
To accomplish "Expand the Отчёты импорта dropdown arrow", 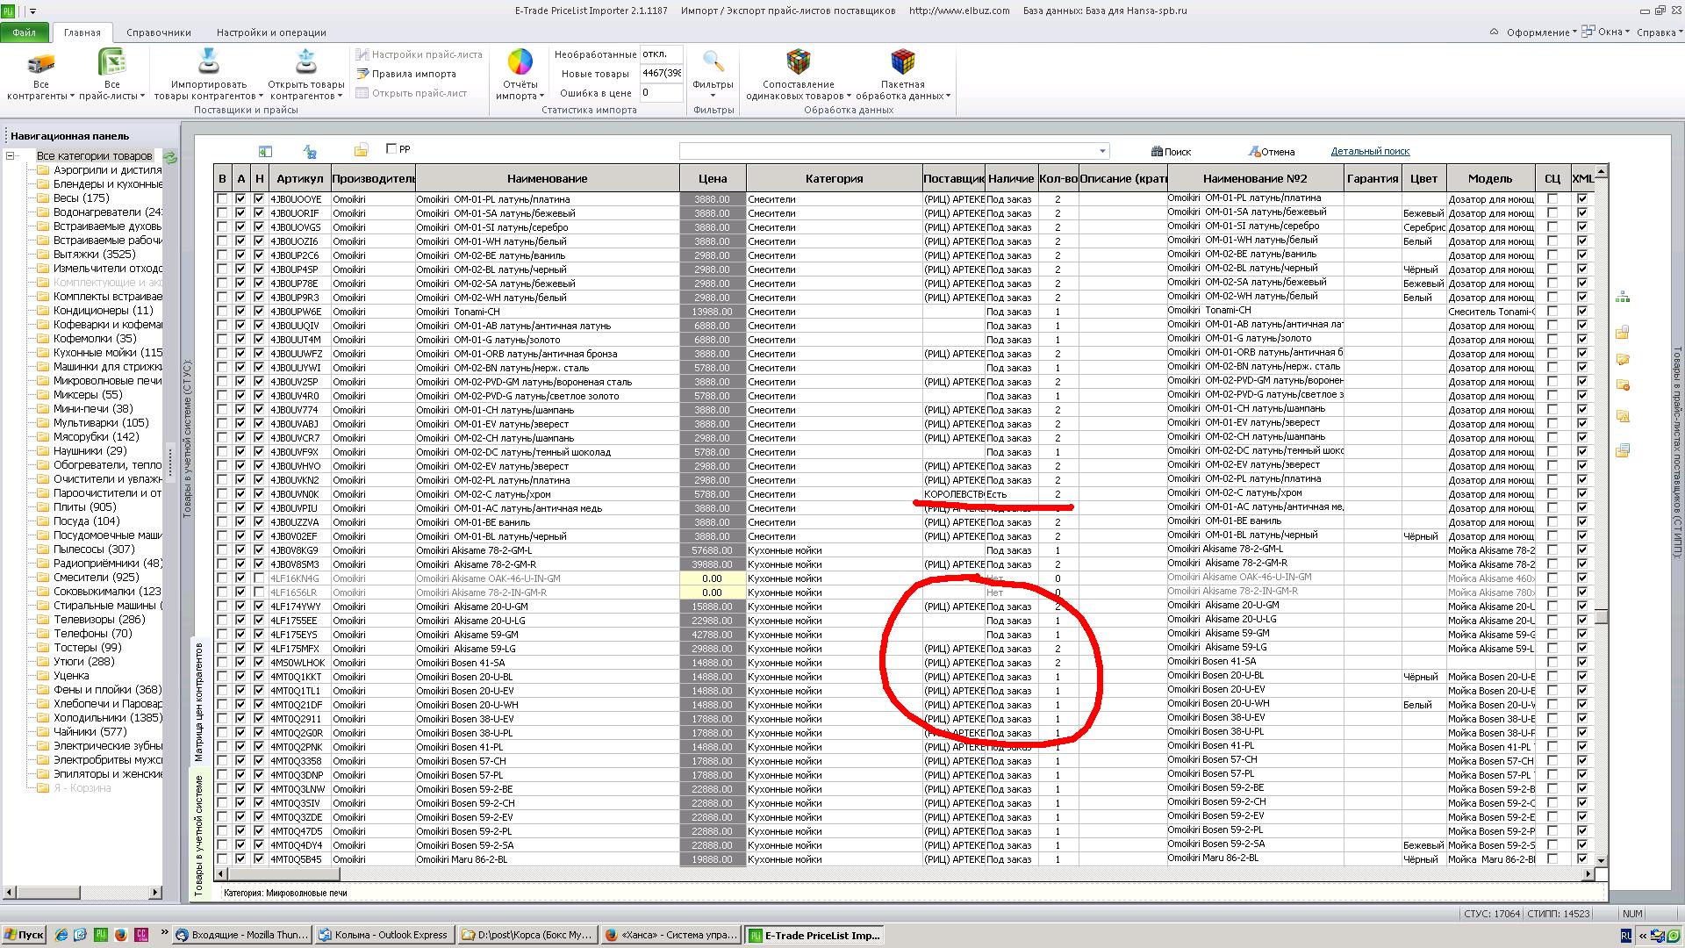I will (x=542, y=97).
